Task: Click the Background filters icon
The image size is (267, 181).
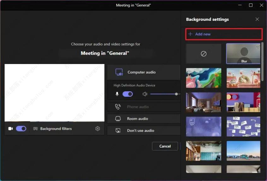Action: click(35, 129)
